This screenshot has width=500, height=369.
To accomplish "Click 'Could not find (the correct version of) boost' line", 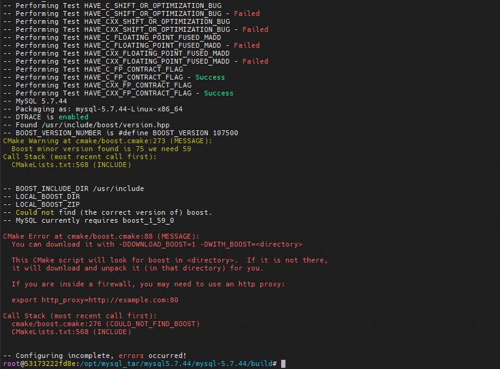I will (108, 212).
